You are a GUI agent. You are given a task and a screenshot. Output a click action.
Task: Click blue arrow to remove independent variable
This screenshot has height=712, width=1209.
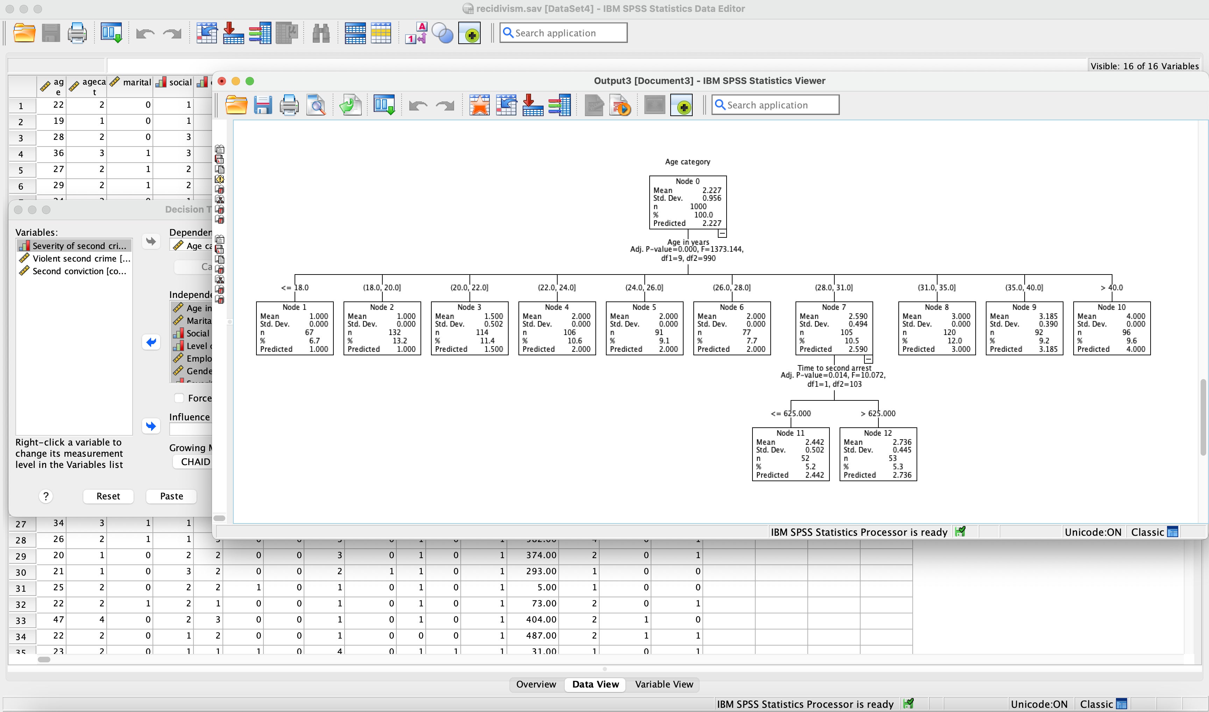tap(151, 342)
